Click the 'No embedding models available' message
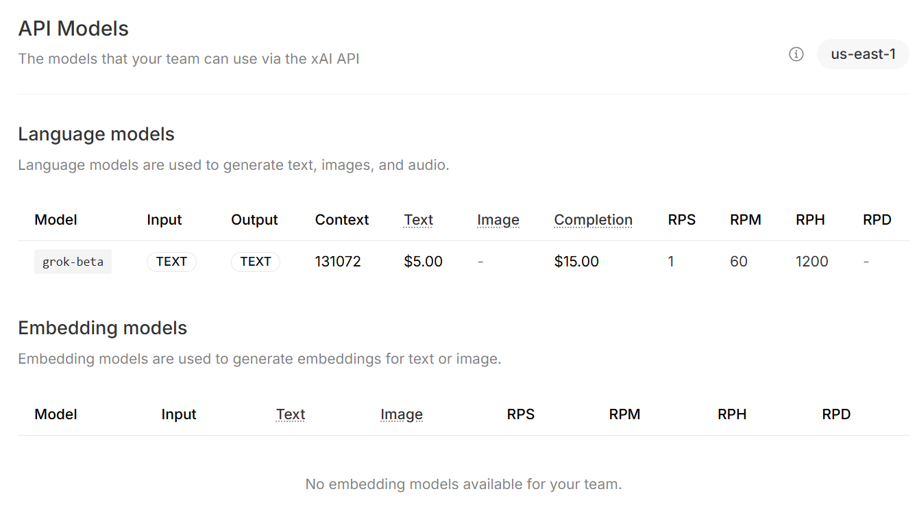917x524 pixels. (463, 484)
